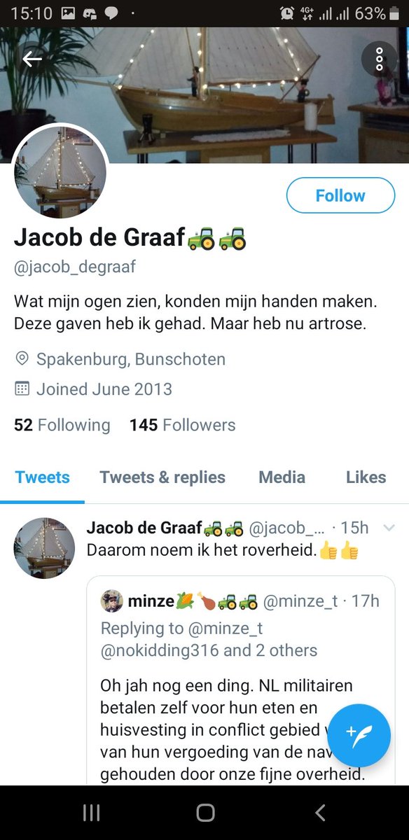Screen dimensions: 409x840
Task: Tap the compose tweet floating button
Action: tap(359, 736)
